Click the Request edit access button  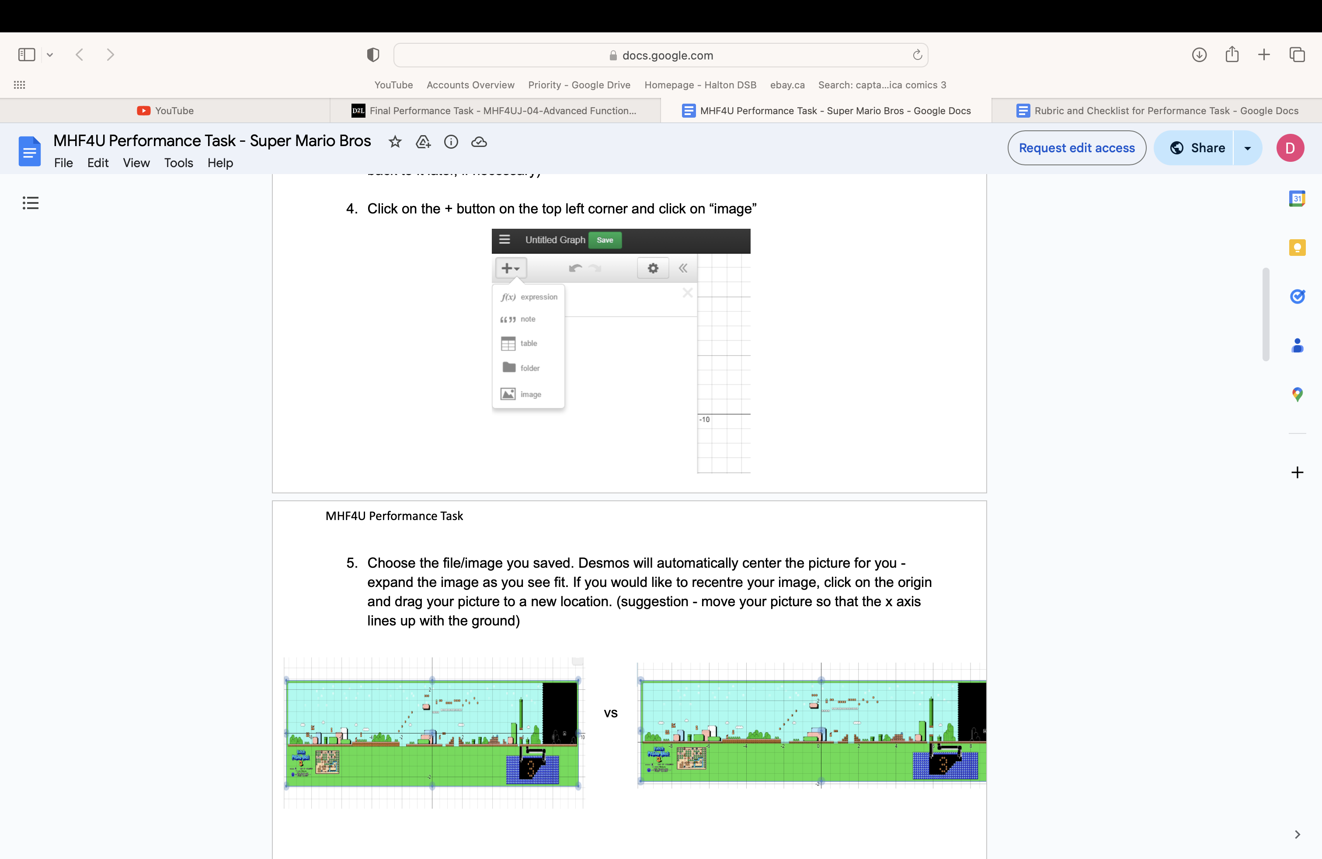click(1076, 148)
